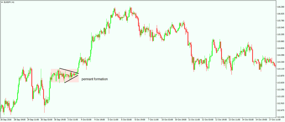Click the 4 Oct 19:00 time label
The width and height of the screenshot is (285, 122).
[100, 120]
